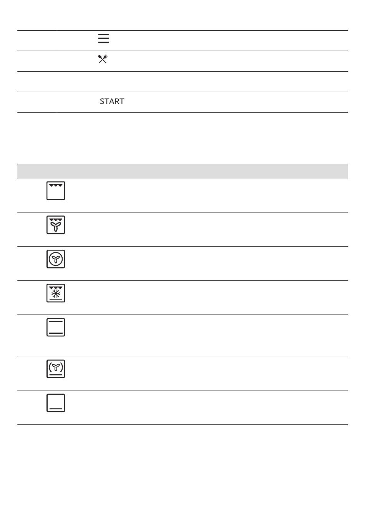Select the bottom heat only icon

[56, 403]
